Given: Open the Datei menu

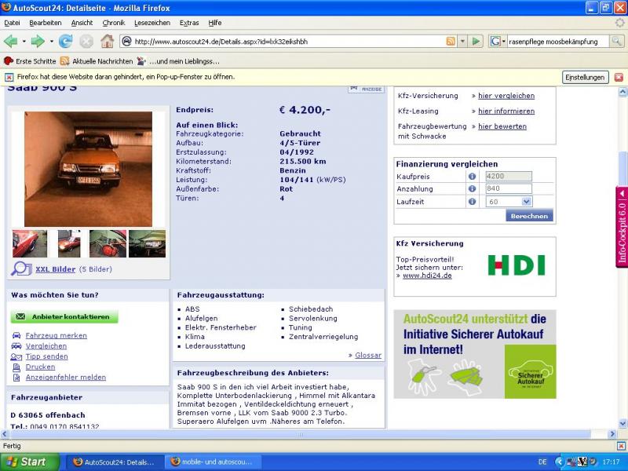Looking at the screenshot, I should coord(12,23).
